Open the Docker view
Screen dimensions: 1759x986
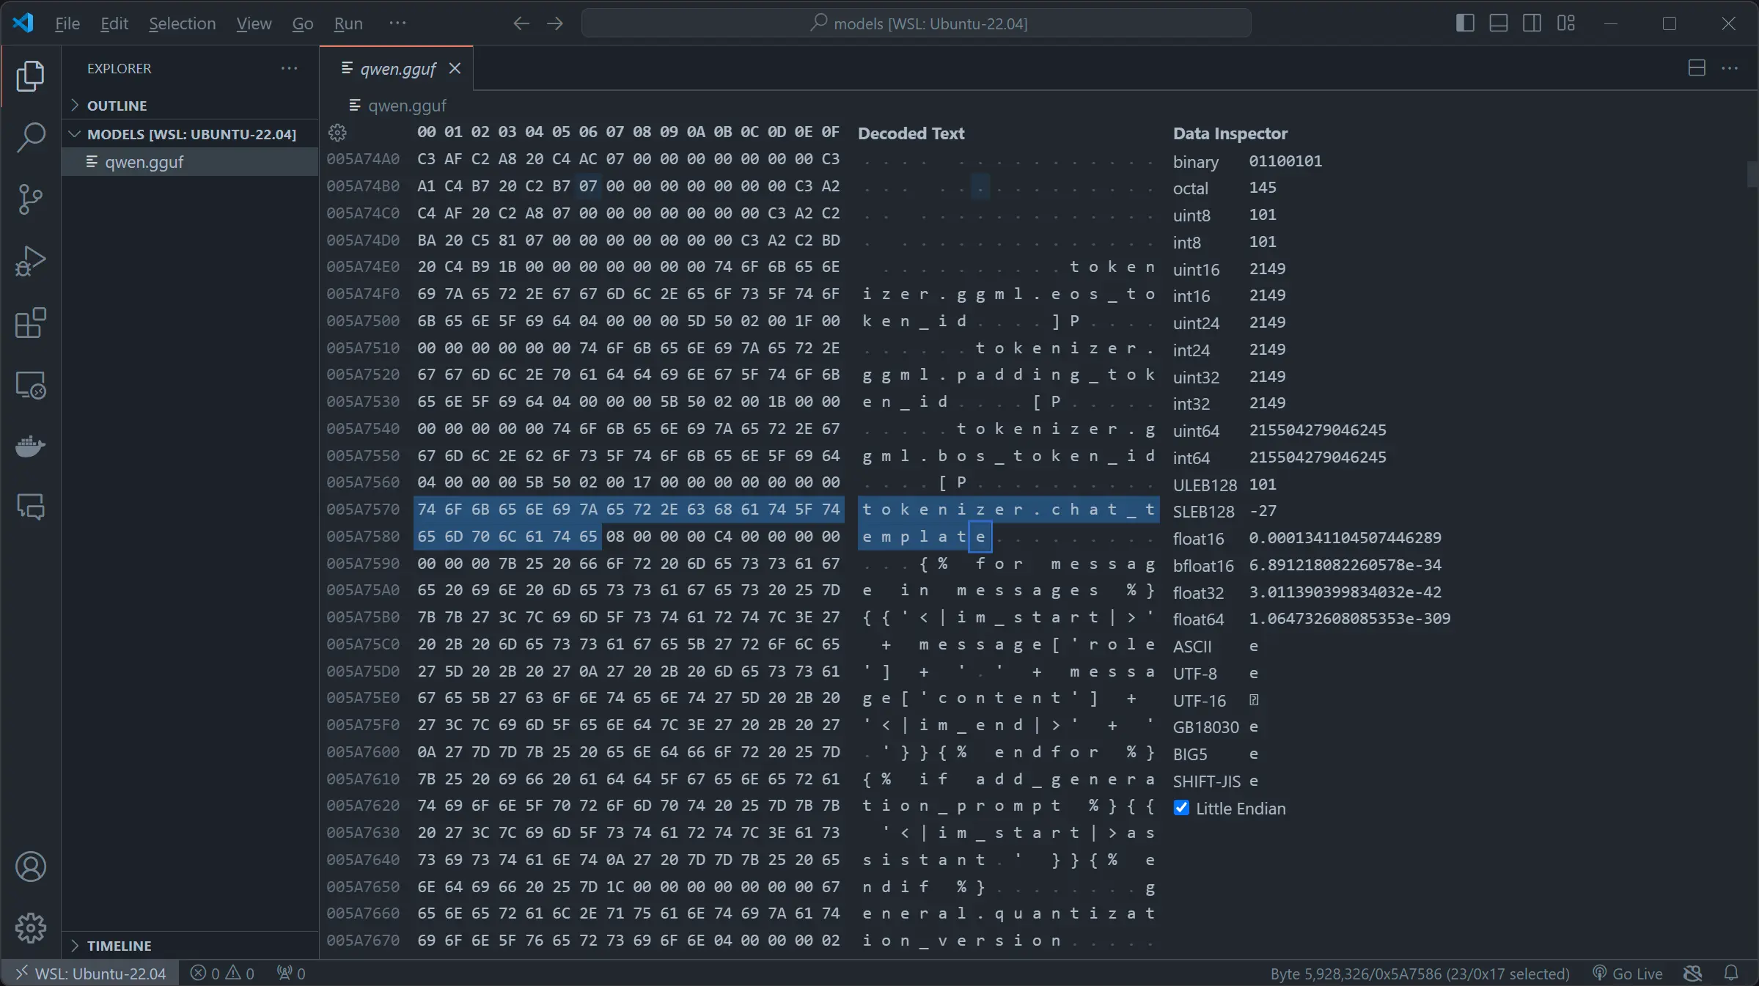[30, 446]
